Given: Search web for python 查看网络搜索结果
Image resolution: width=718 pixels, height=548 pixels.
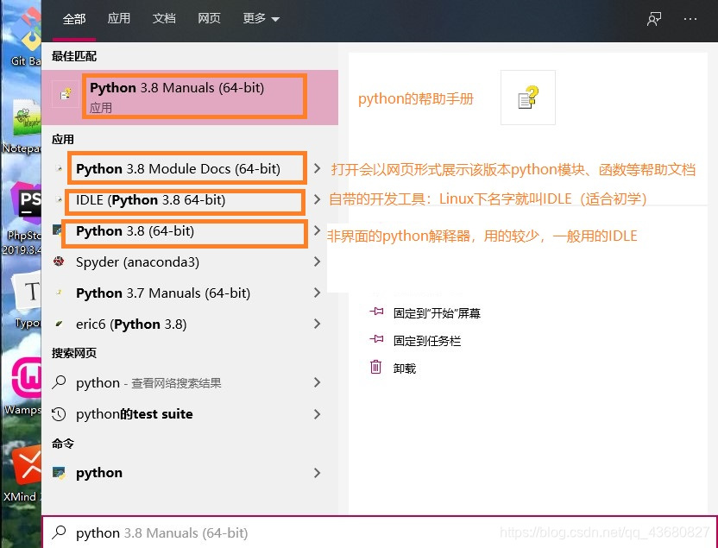Looking at the screenshot, I should pyautogui.click(x=148, y=382).
